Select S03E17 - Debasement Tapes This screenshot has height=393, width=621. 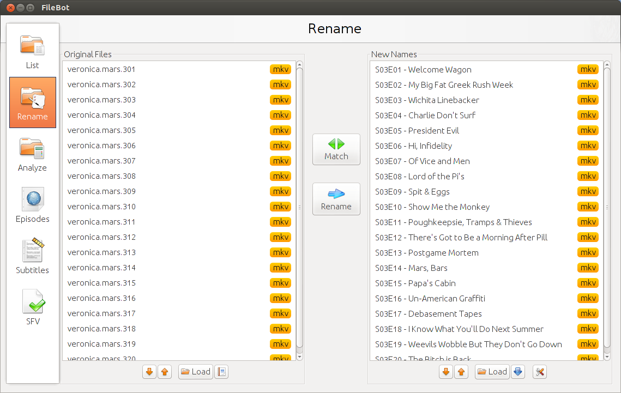coord(486,313)
